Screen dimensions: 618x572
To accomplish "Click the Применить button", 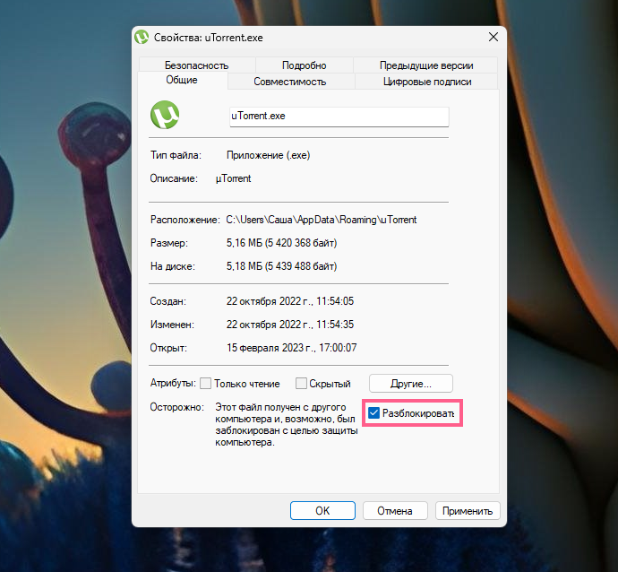I will [x=468, y=511].
